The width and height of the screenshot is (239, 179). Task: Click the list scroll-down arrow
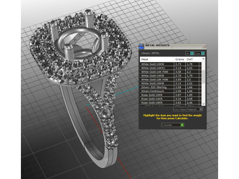point(203,104)
